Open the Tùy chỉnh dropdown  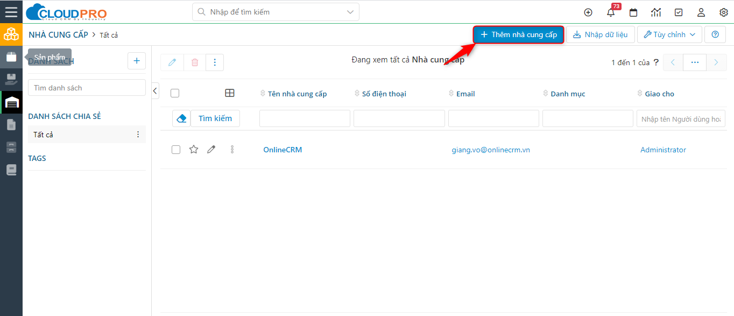coord(669,34)
